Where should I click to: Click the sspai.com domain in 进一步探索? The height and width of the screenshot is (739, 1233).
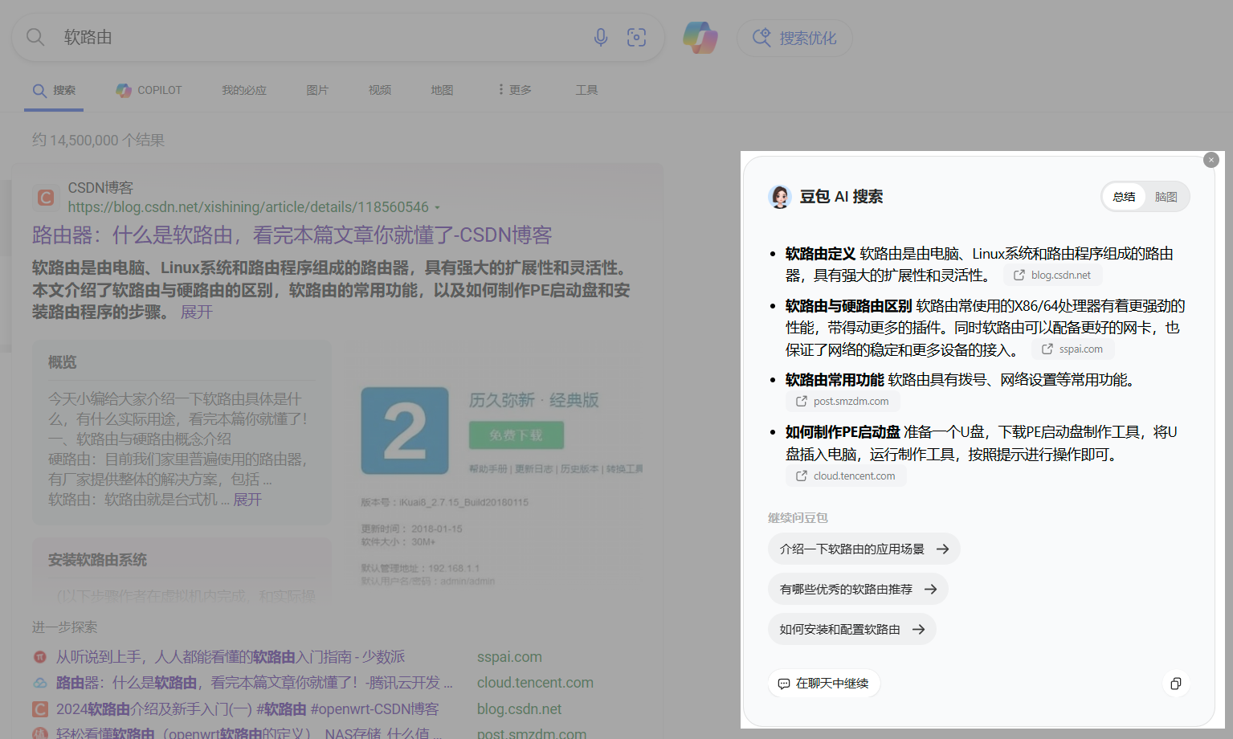tap(509, 657)
